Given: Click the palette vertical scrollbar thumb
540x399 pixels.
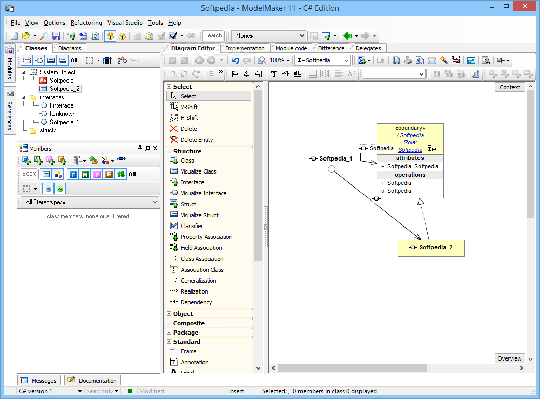Looking at the screenshot, I should tap(258, 176).
